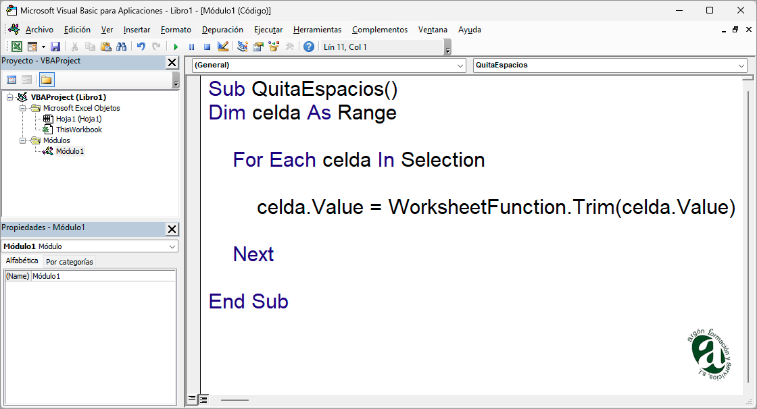This screenshot has width=757, height=409.
Task: Open the Módulo1 object dropdown in Propiedades
Action: tap(172, 246)
